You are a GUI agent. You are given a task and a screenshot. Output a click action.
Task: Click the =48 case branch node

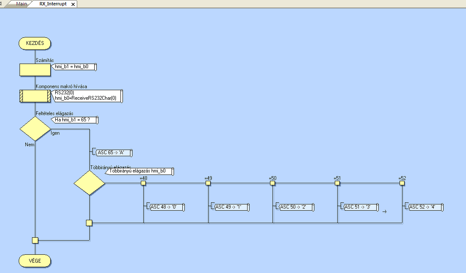143,183
